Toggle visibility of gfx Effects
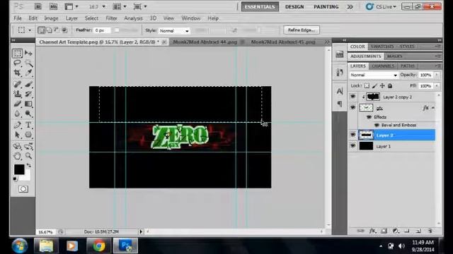Screen dimensions: 453x254 coord(369,117)
